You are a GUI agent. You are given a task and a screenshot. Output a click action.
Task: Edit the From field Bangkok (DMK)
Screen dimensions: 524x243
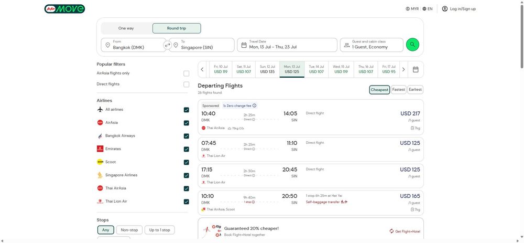134,45
